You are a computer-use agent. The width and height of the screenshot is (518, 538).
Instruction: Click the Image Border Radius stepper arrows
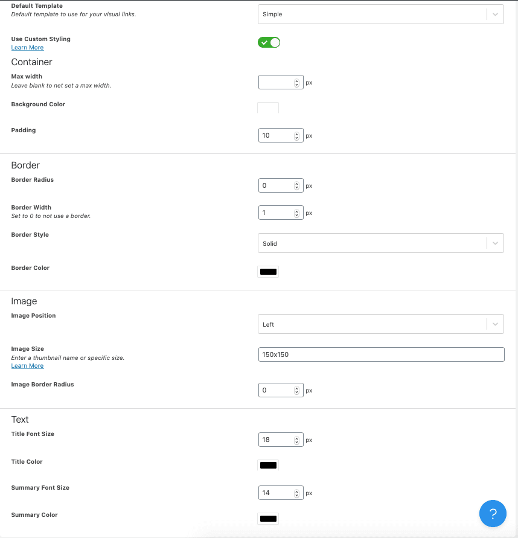(x=296, y=391)
